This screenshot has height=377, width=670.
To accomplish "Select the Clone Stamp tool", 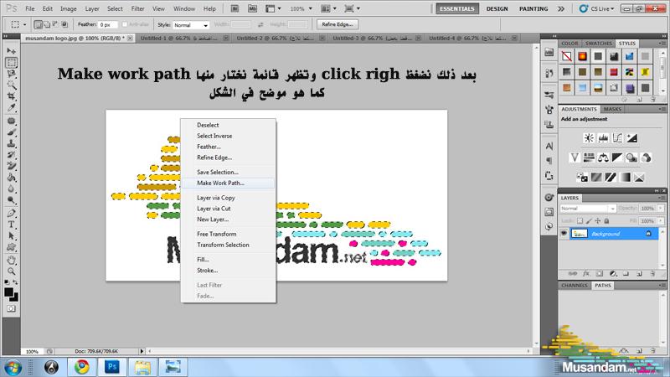I will tap(11, 143).
